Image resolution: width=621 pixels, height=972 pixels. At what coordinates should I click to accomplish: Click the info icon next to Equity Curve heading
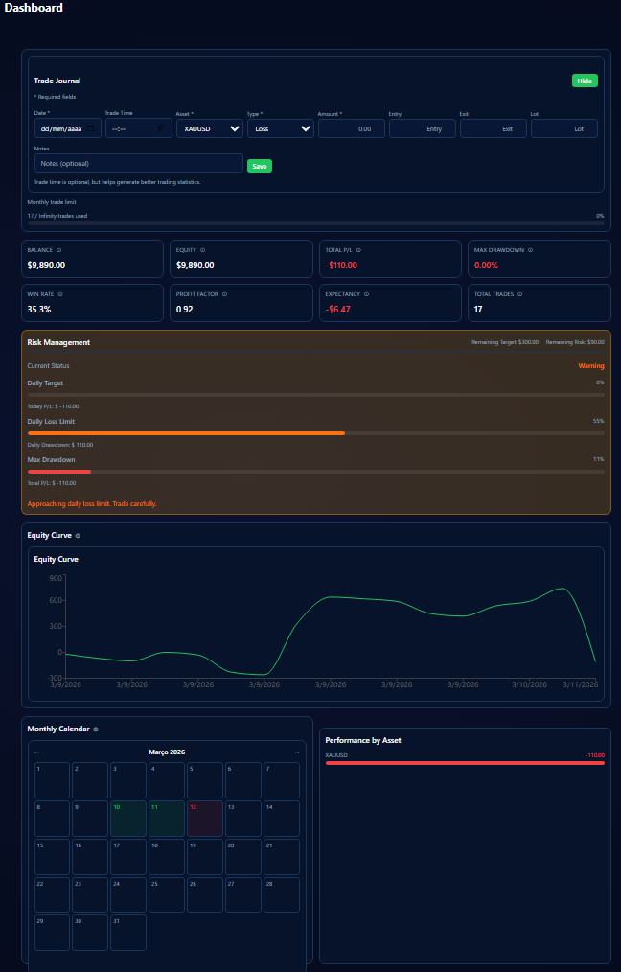(x=78, y=536)
